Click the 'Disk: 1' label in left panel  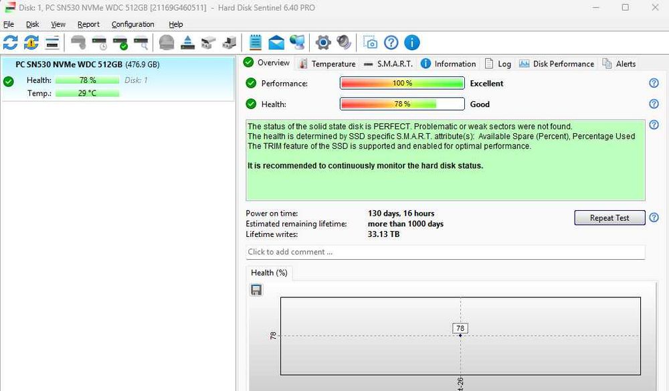coord(136,80)
